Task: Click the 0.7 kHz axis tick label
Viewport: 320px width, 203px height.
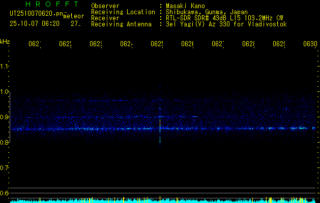Action: click(x=4, y=167)
